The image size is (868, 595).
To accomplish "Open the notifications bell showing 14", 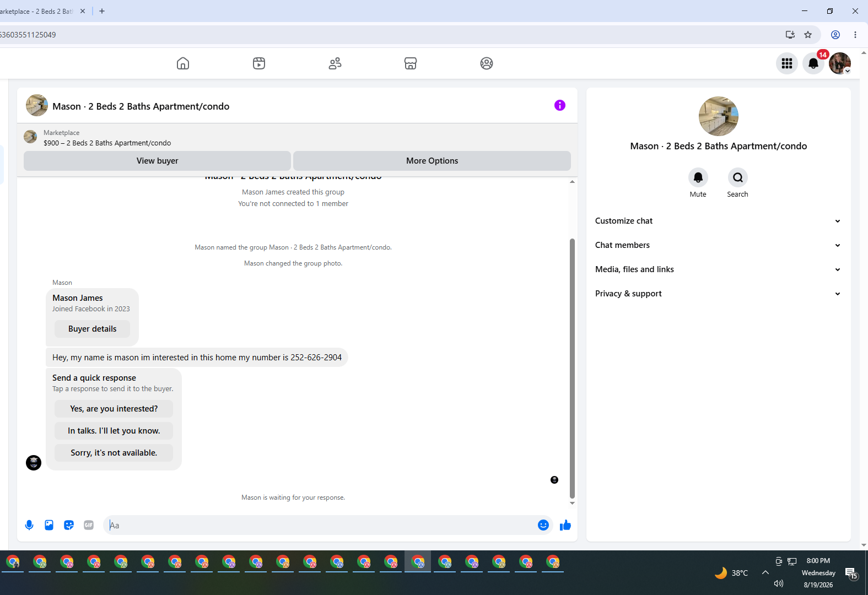I will click(x=813, y=63).
